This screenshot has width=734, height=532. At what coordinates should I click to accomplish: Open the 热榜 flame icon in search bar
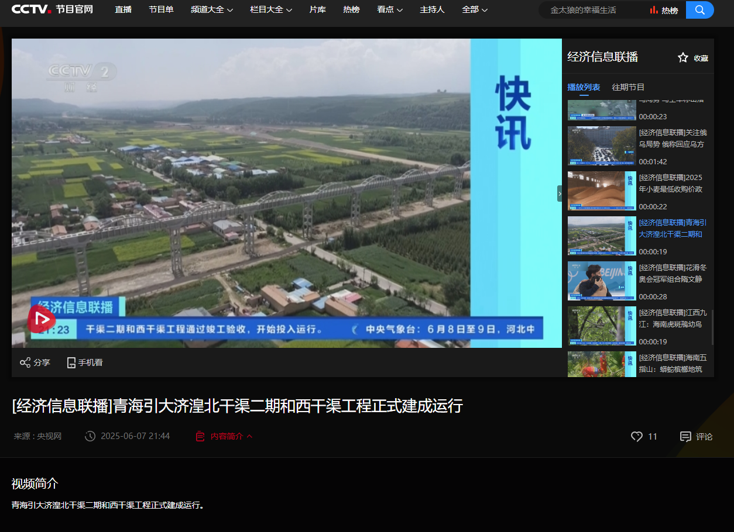tap(654, 10)
